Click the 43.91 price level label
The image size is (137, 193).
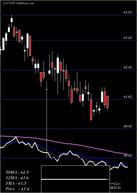pyautogui.click(x=128, y=12)
